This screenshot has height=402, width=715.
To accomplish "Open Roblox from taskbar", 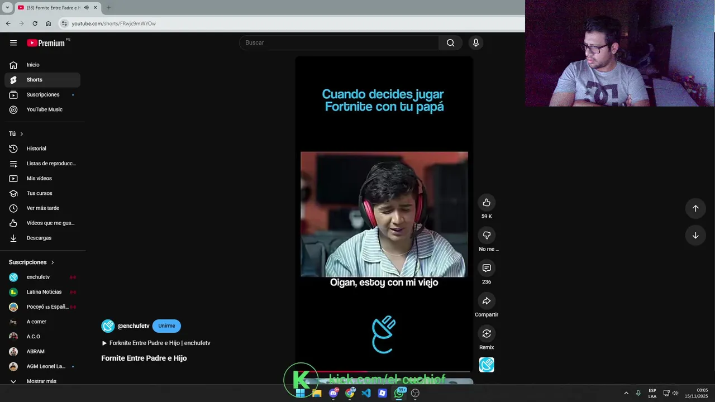I will [x=382, y=393].
